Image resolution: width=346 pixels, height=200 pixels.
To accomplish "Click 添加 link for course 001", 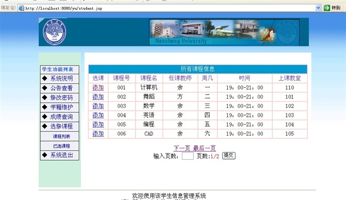I will (98, 88).
